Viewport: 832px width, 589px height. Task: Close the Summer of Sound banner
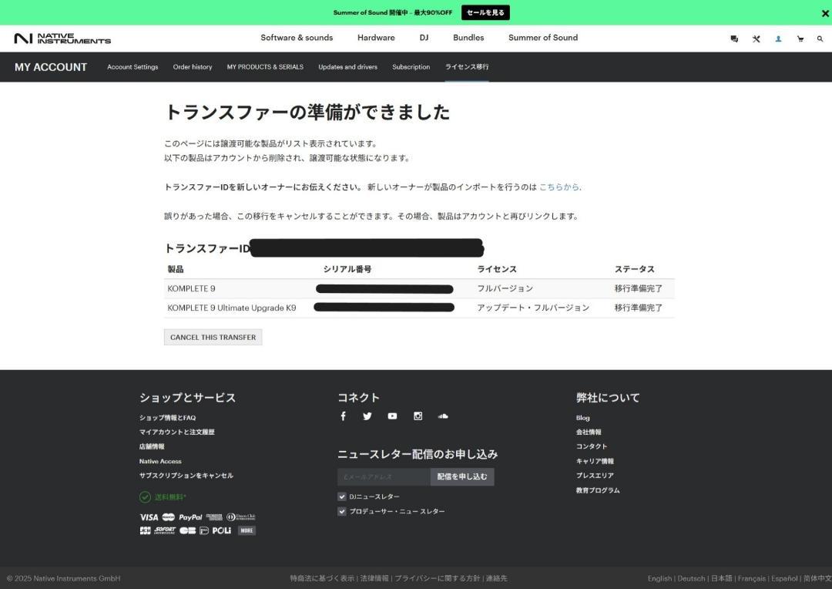click(x=825, y=13)
